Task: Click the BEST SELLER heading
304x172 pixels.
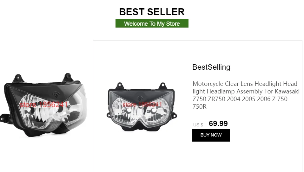Action: click(x=152, y=12)
